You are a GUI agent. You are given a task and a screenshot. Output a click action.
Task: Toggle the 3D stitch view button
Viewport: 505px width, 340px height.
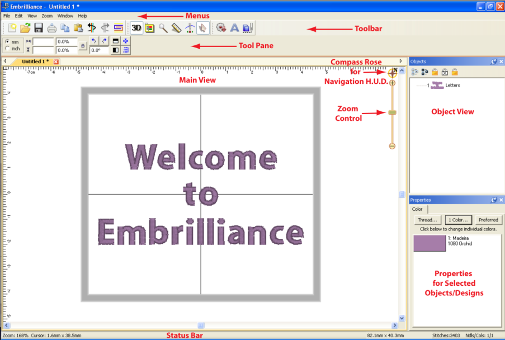coord(136,27)
